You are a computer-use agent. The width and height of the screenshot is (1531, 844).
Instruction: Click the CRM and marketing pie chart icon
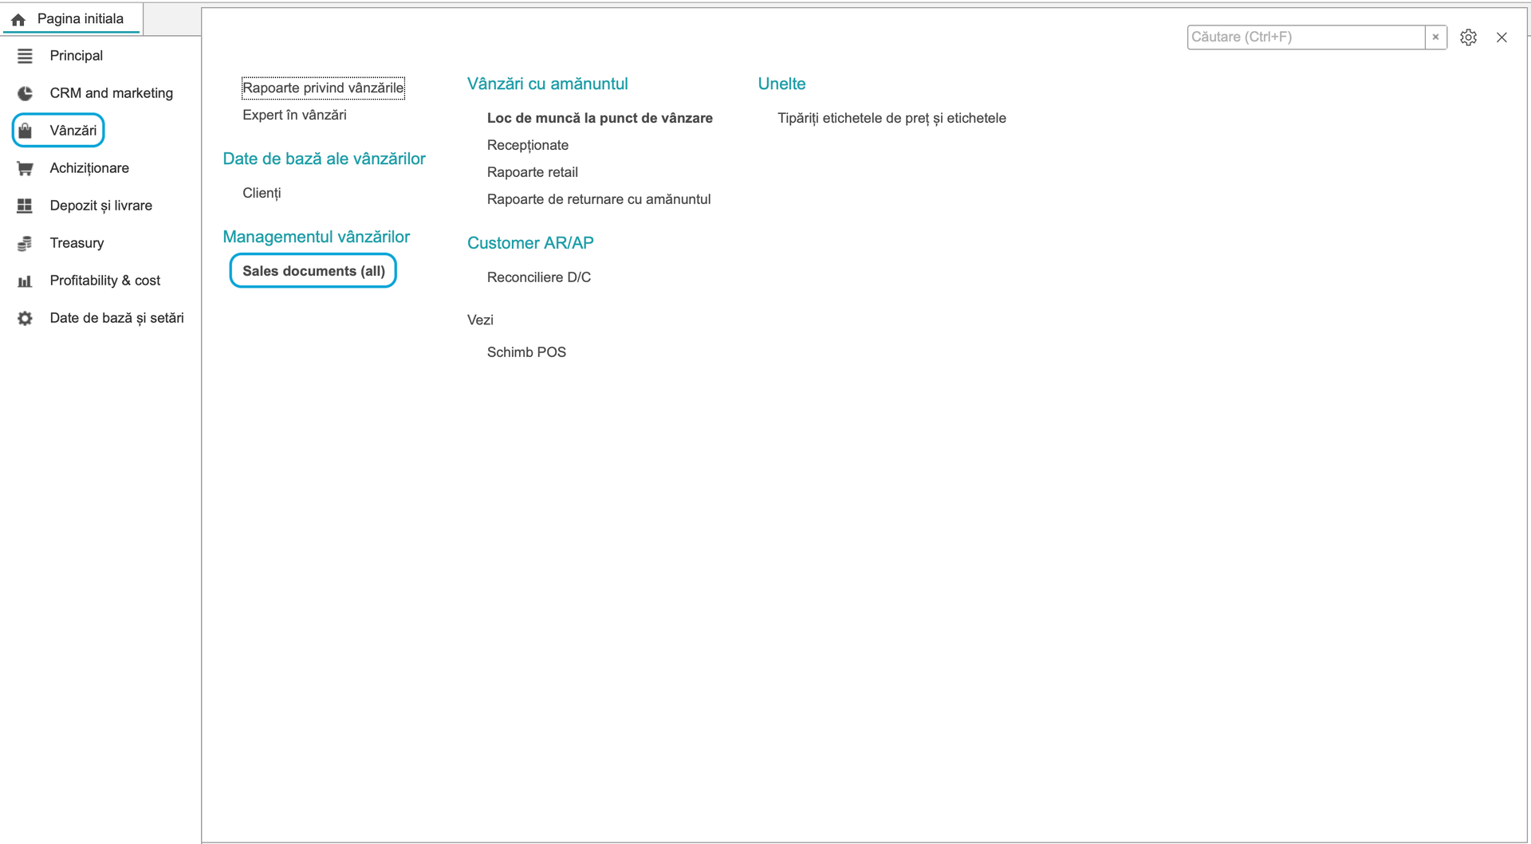25,93
